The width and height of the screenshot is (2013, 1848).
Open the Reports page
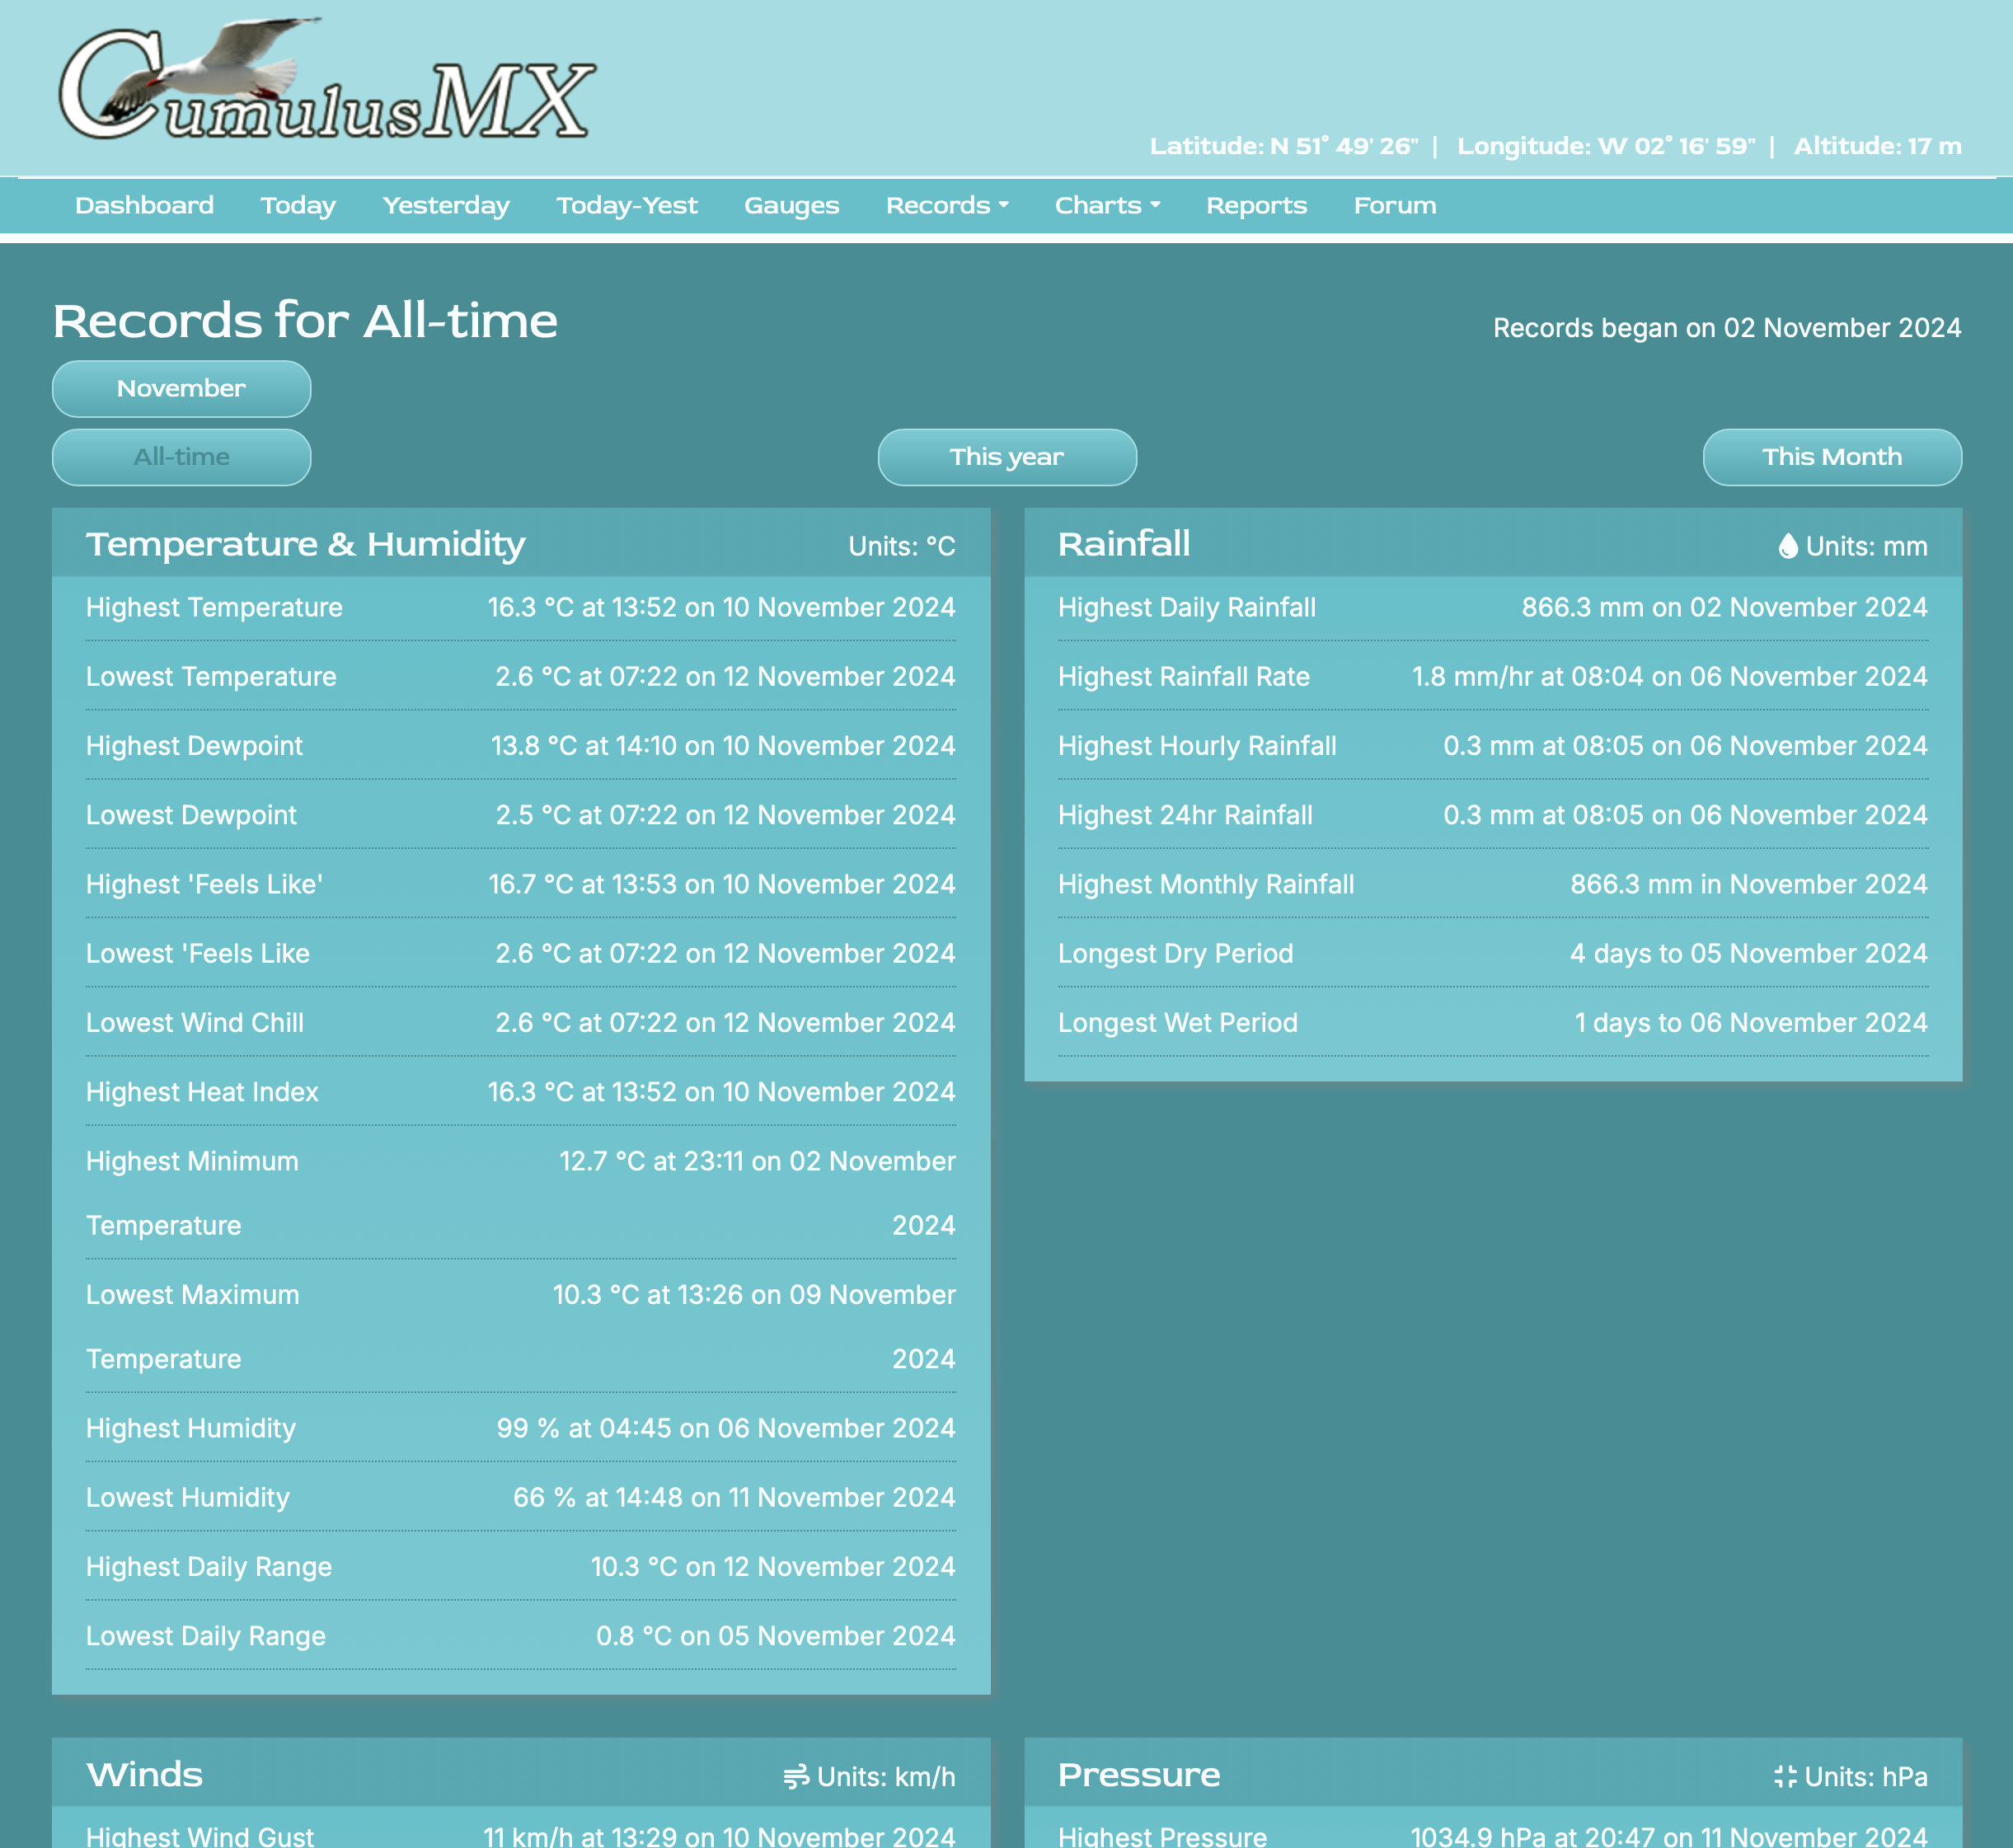click(x=1256, y=205)
